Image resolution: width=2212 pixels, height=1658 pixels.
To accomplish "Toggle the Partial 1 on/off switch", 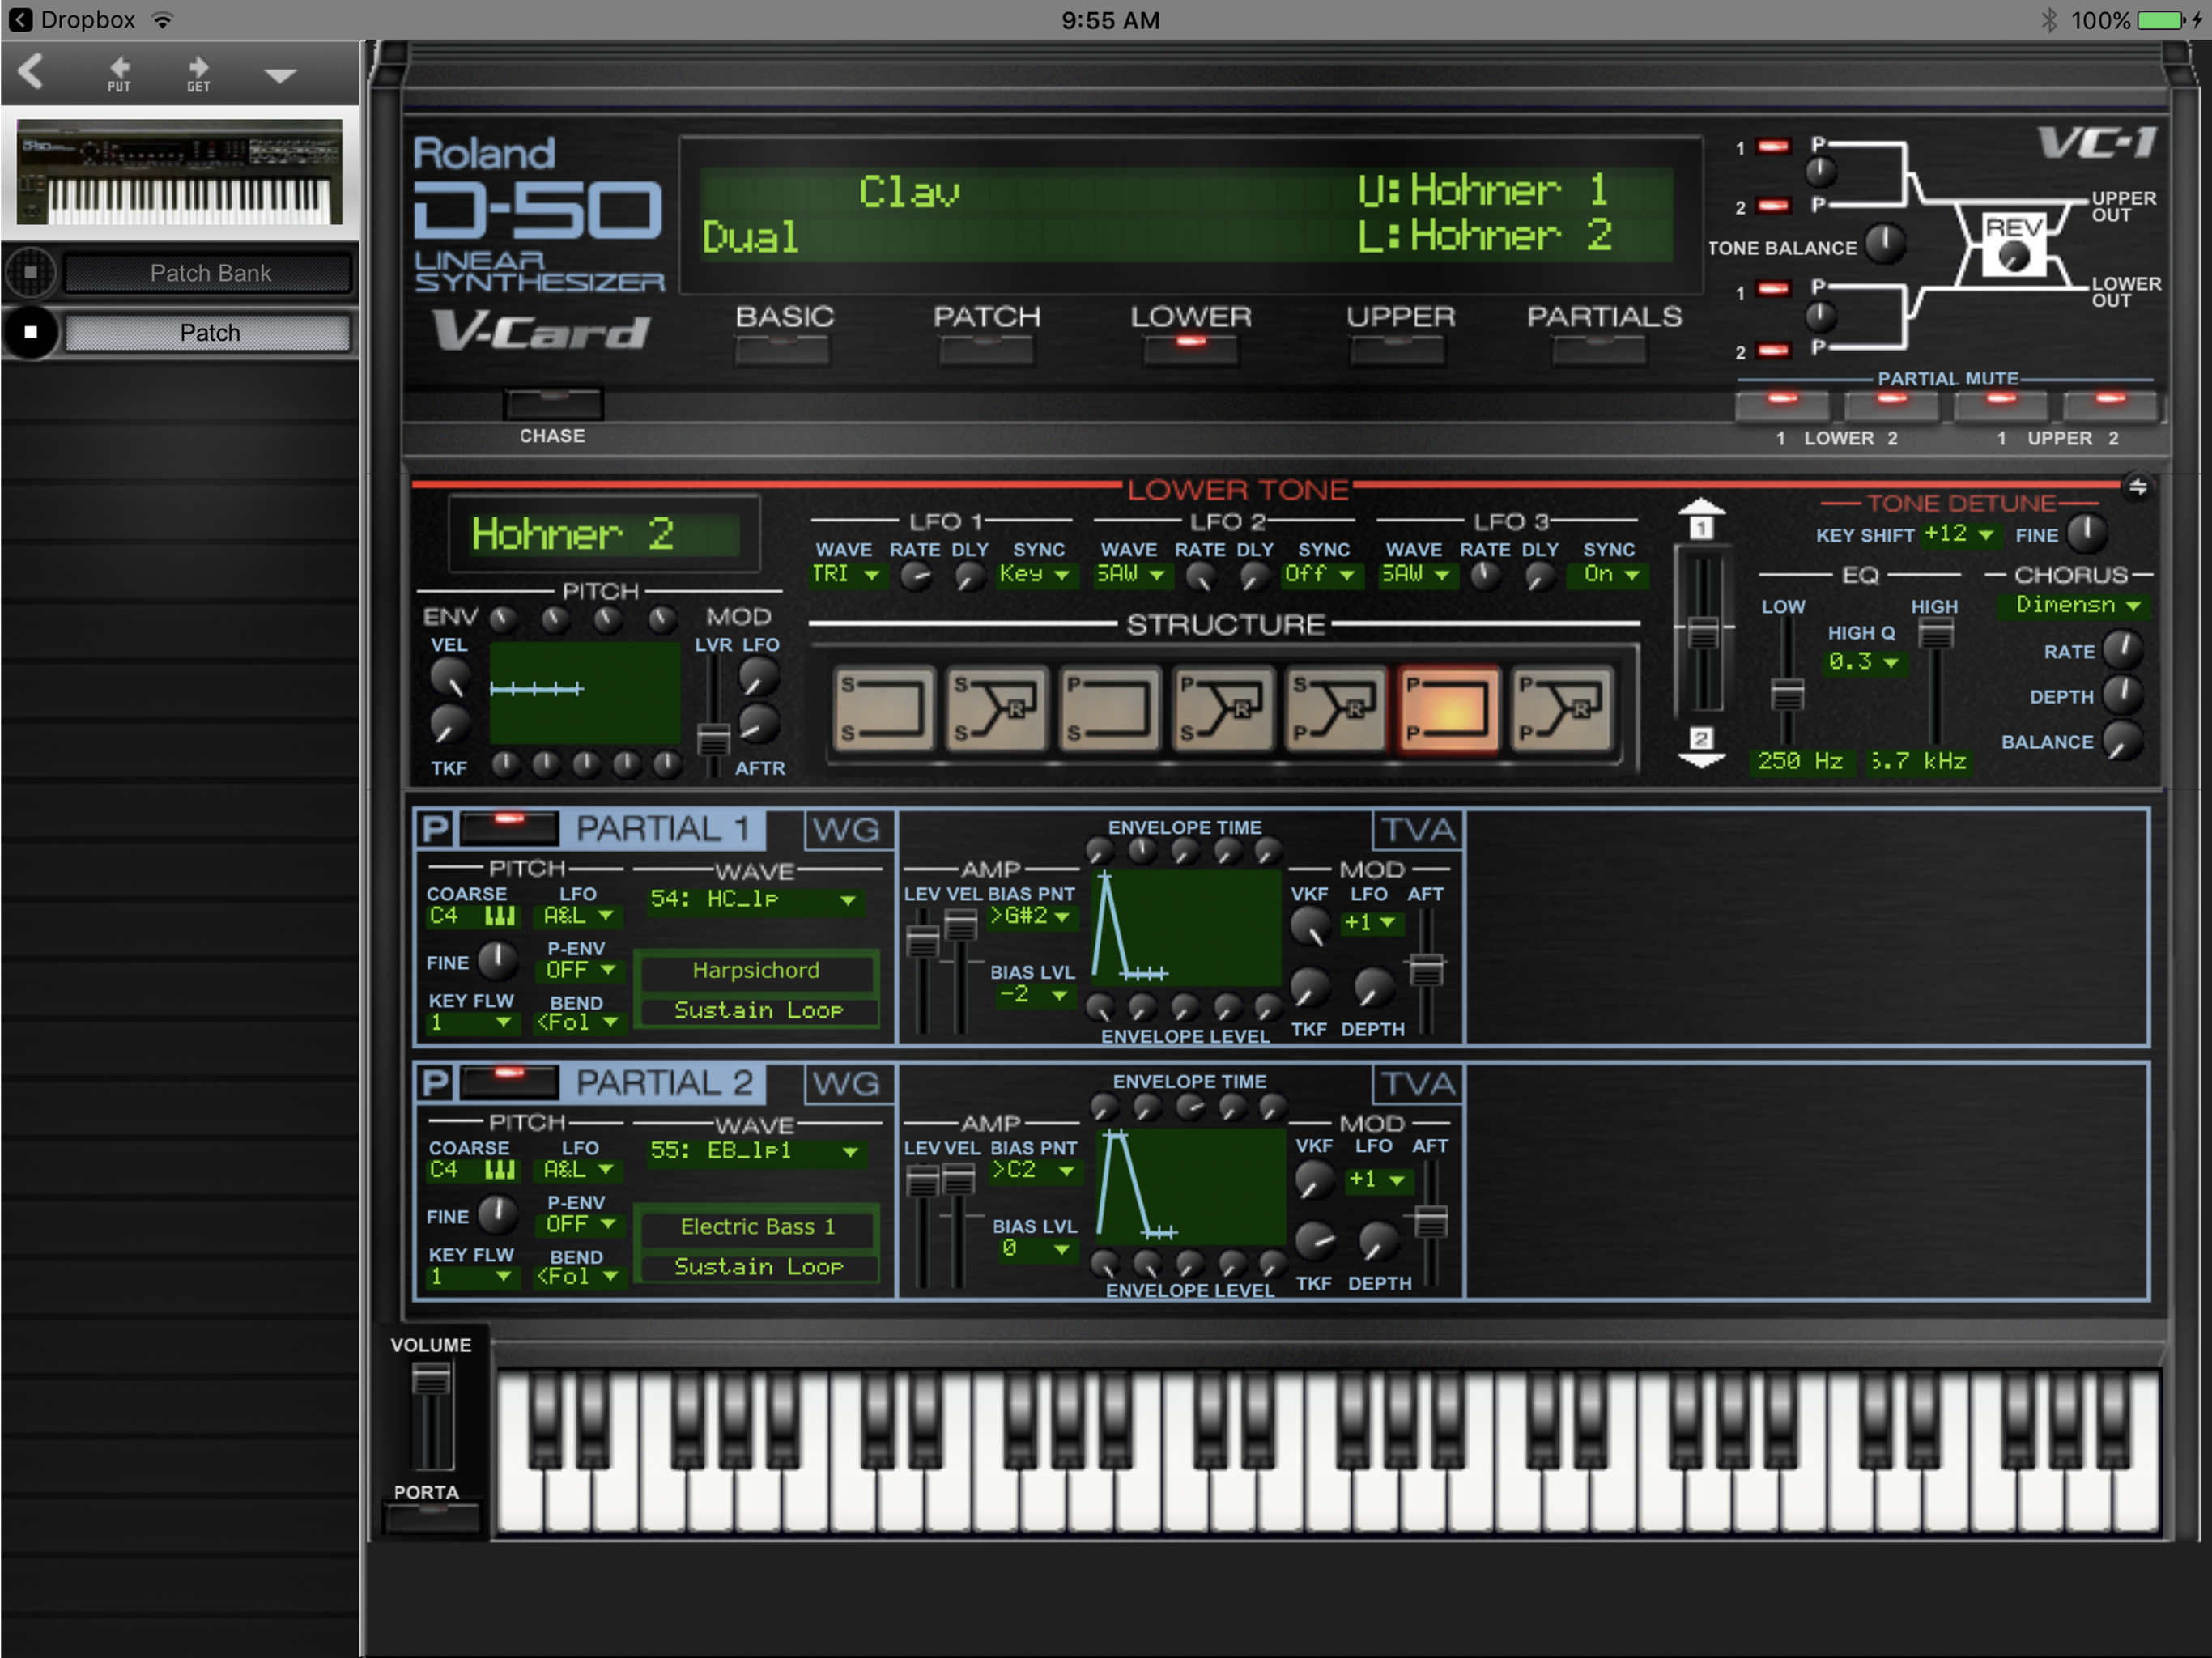I will click(x=509, y=827).
